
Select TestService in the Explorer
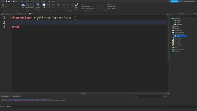click(x=177, y=52)
